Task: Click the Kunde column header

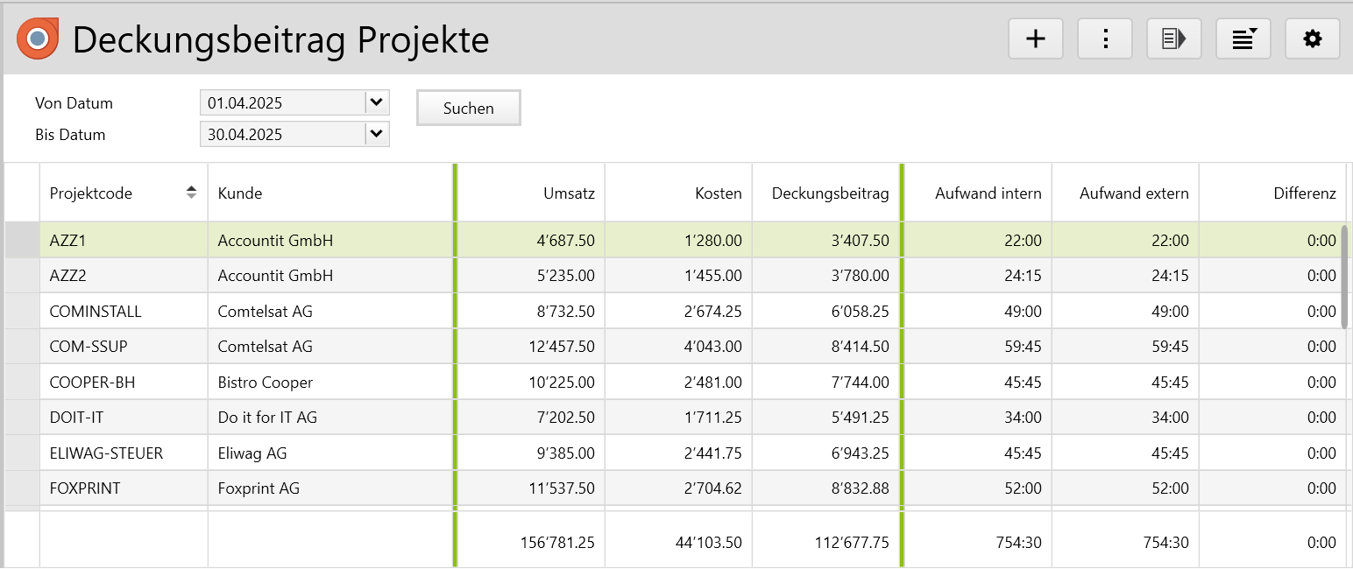Action: [x=240, y=193]
